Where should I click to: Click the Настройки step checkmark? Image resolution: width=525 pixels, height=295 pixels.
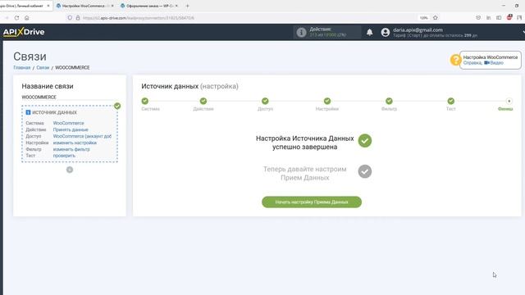point(327,101)
